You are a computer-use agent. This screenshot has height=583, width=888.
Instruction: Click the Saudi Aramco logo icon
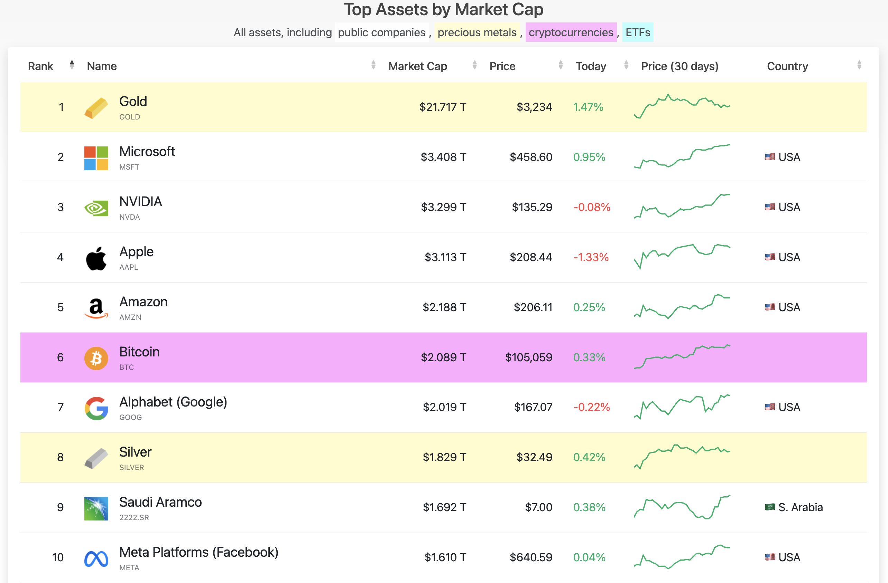96,508
